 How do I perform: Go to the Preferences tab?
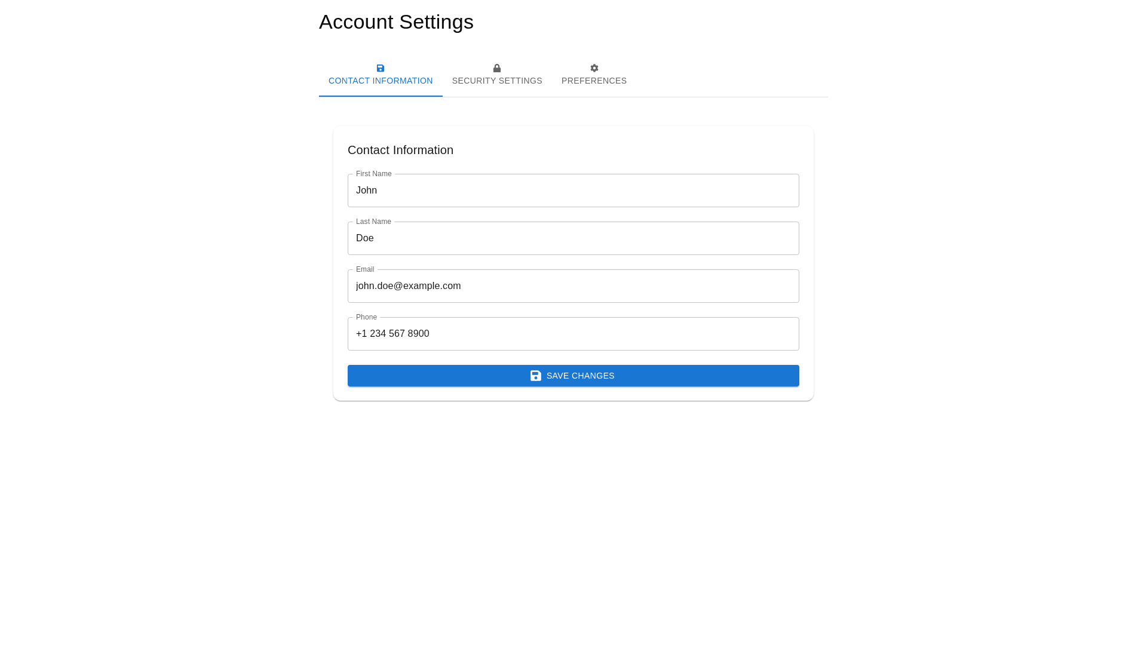tap(594, 81)
